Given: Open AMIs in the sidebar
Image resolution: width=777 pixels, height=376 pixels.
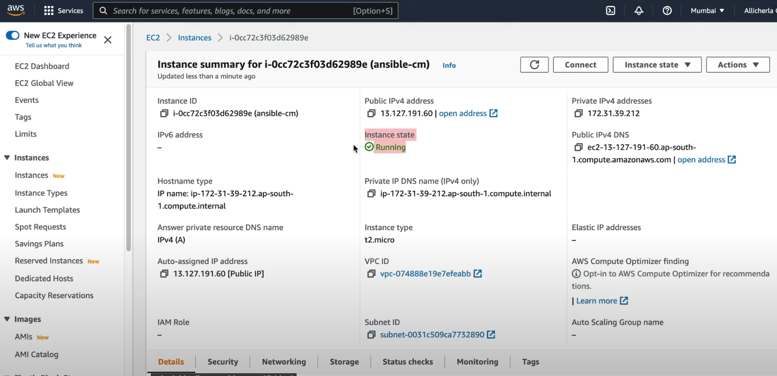Looking at the screenshot, I should tap(23, 337).
